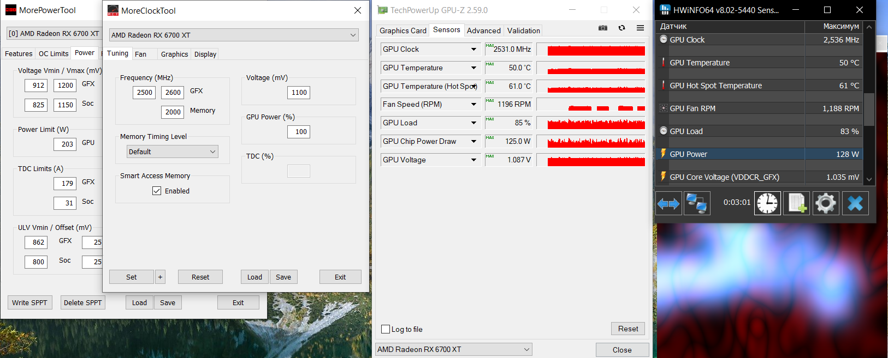Click GFX maximum frequency field 2600

point(173,93)
